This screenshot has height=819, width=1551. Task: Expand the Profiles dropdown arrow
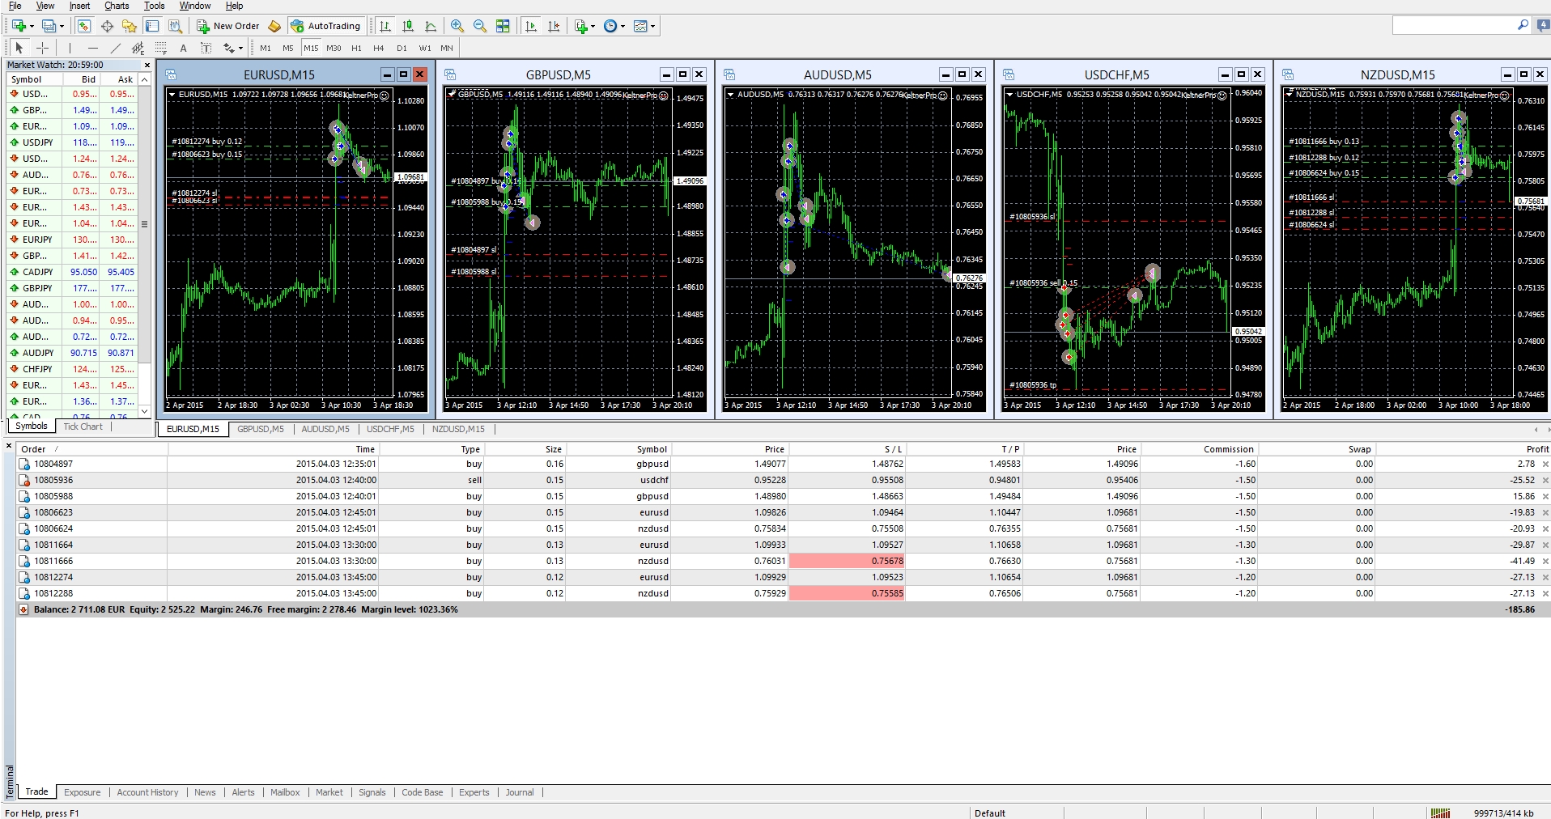62,26
